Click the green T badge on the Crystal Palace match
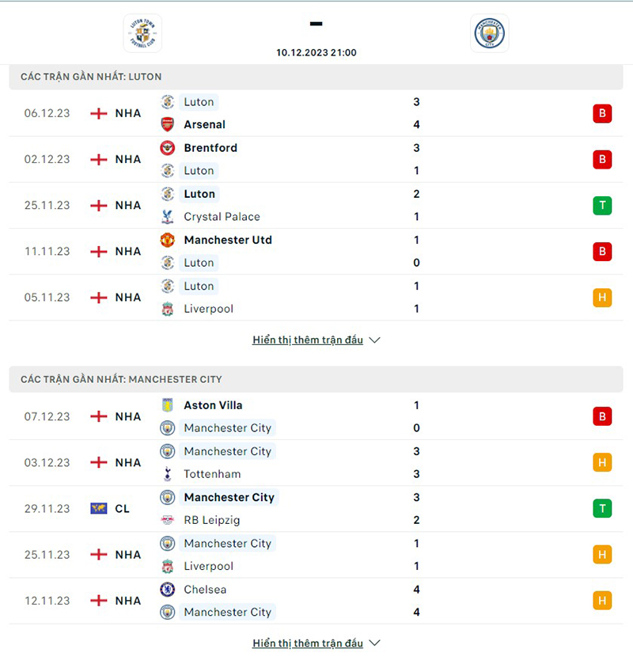633x668 pixels. pyautogui.click(x=602, y=205)
